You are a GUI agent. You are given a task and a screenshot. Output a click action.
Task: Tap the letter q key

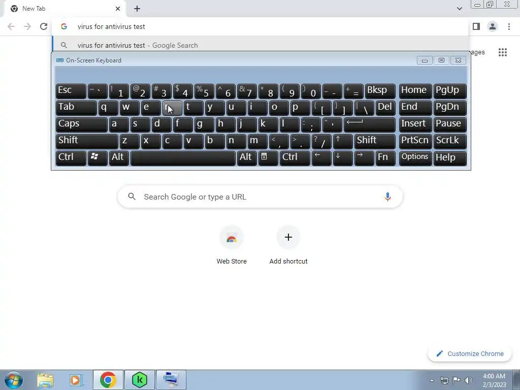coord(108,108)
